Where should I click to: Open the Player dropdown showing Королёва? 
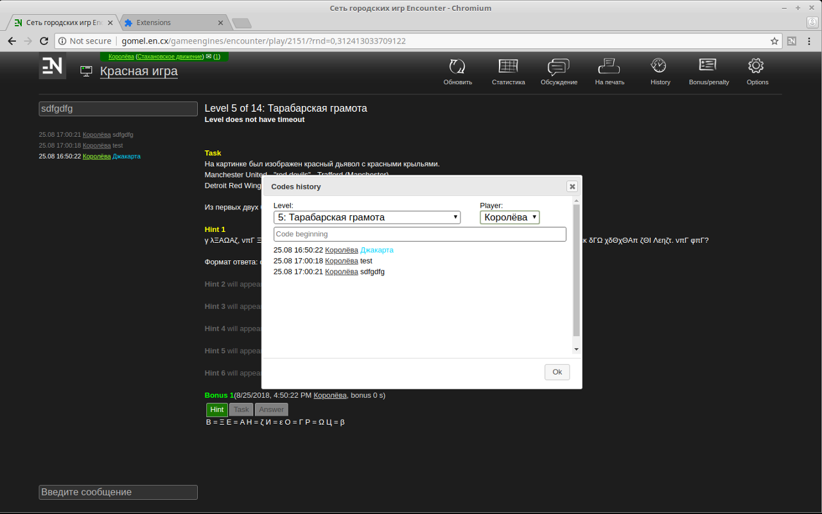510,217
